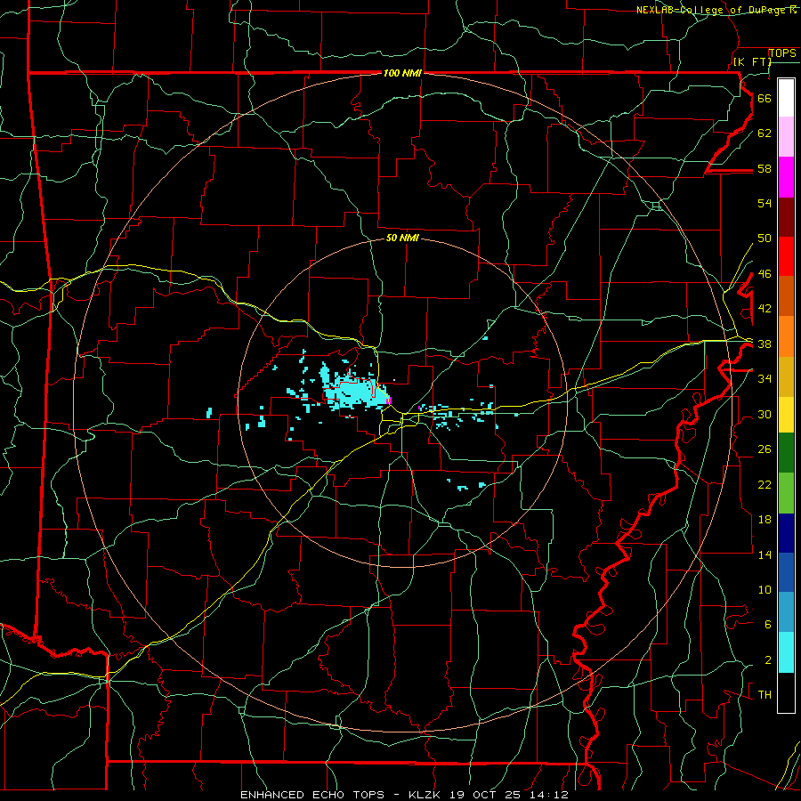The image size is (801, 801).
Task: Click the TH legend label
Action: (x=765, y=695)
